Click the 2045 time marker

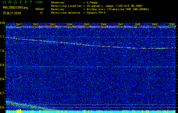[x=86, y=24]
